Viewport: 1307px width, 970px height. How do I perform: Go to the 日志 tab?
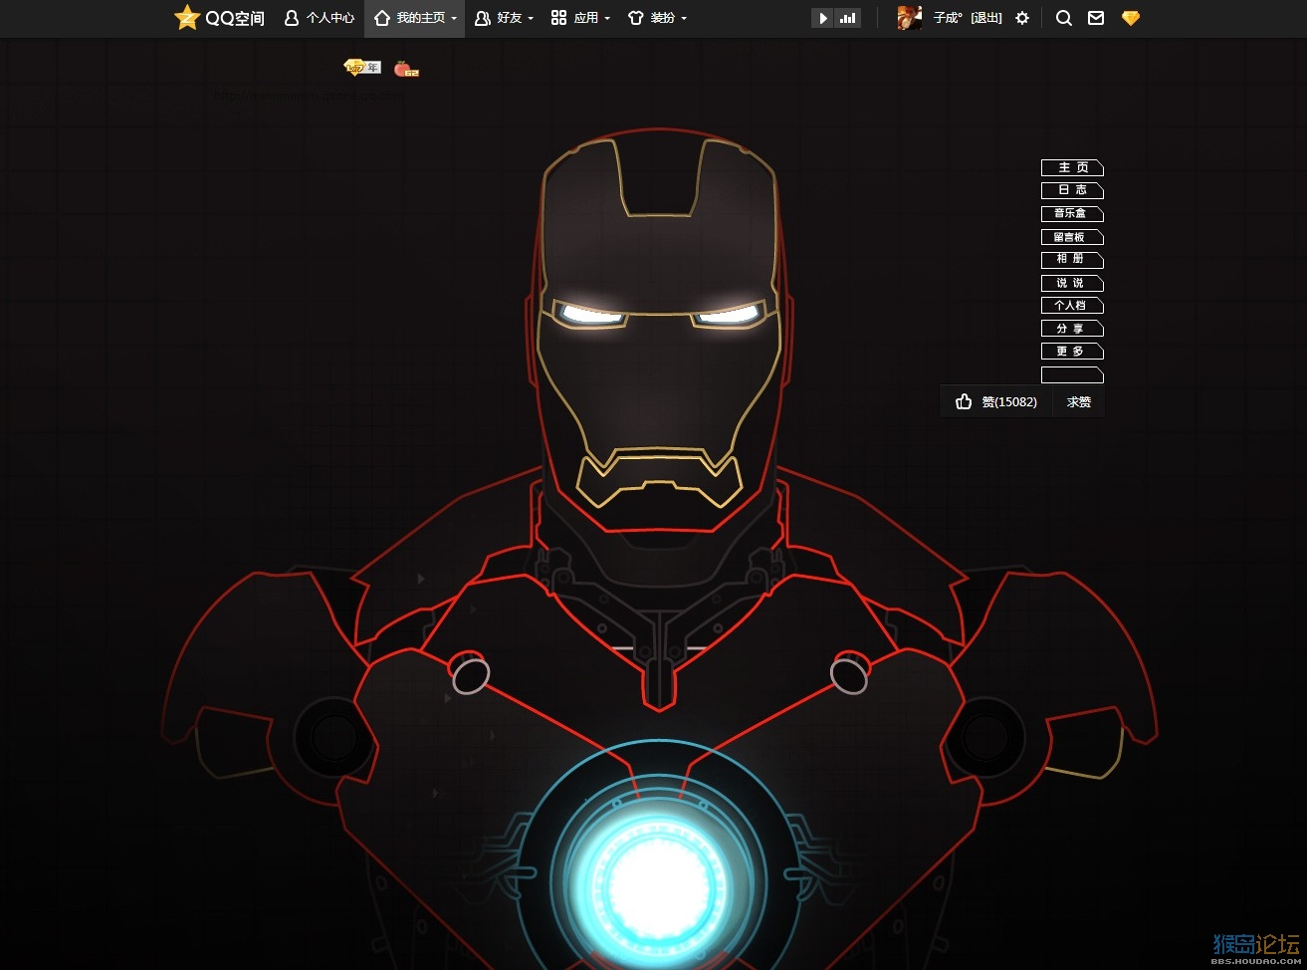click(1072, 191)
